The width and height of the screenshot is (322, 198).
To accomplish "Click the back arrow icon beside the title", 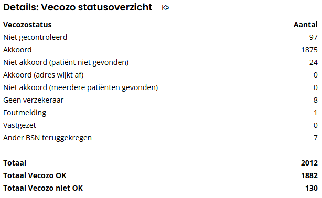I will click(x=165, y=8).
